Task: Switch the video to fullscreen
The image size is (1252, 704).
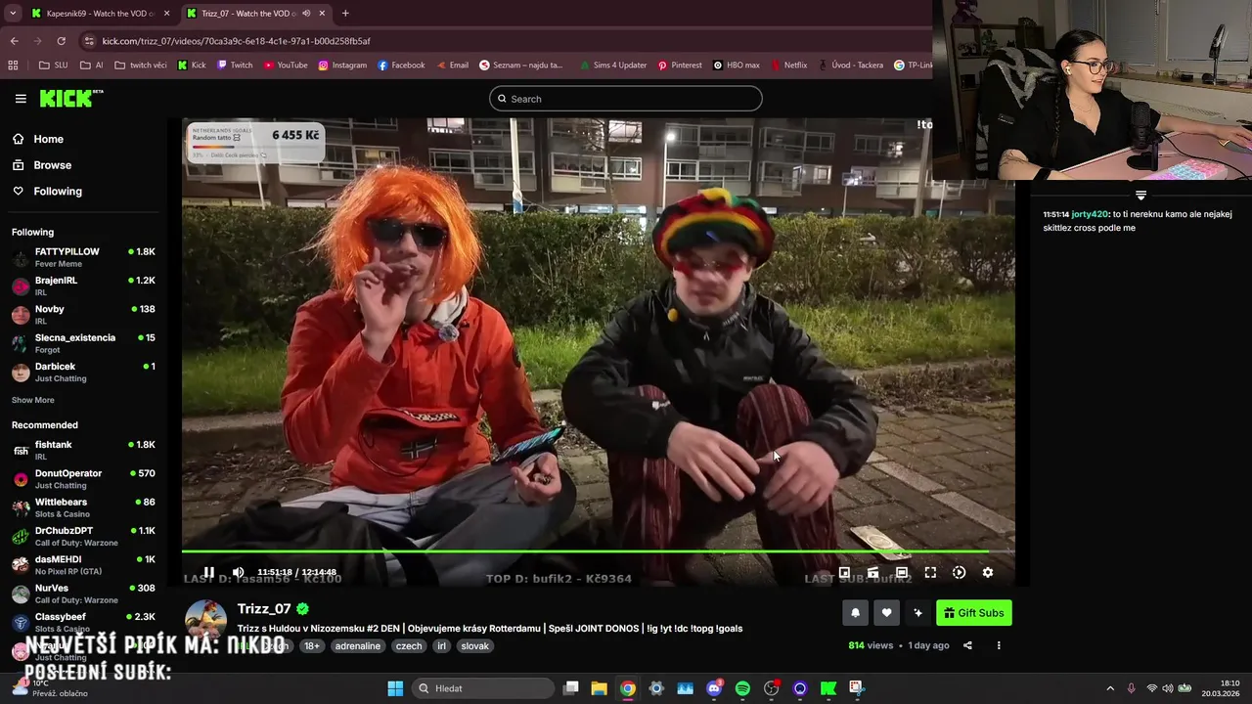Action: coord(930,573)
